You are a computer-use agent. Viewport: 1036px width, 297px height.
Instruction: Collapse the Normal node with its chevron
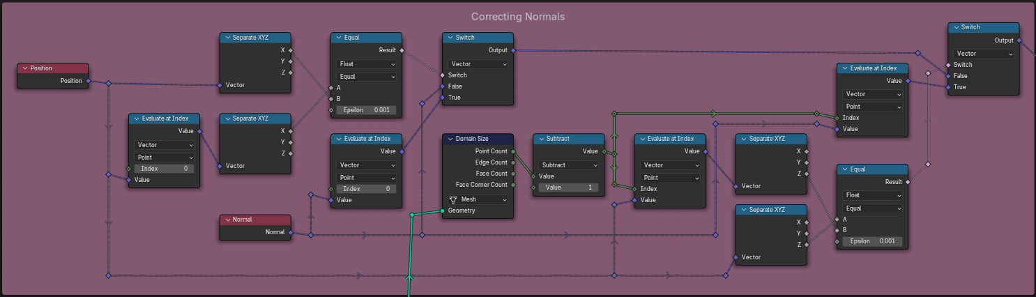[227, 220]
